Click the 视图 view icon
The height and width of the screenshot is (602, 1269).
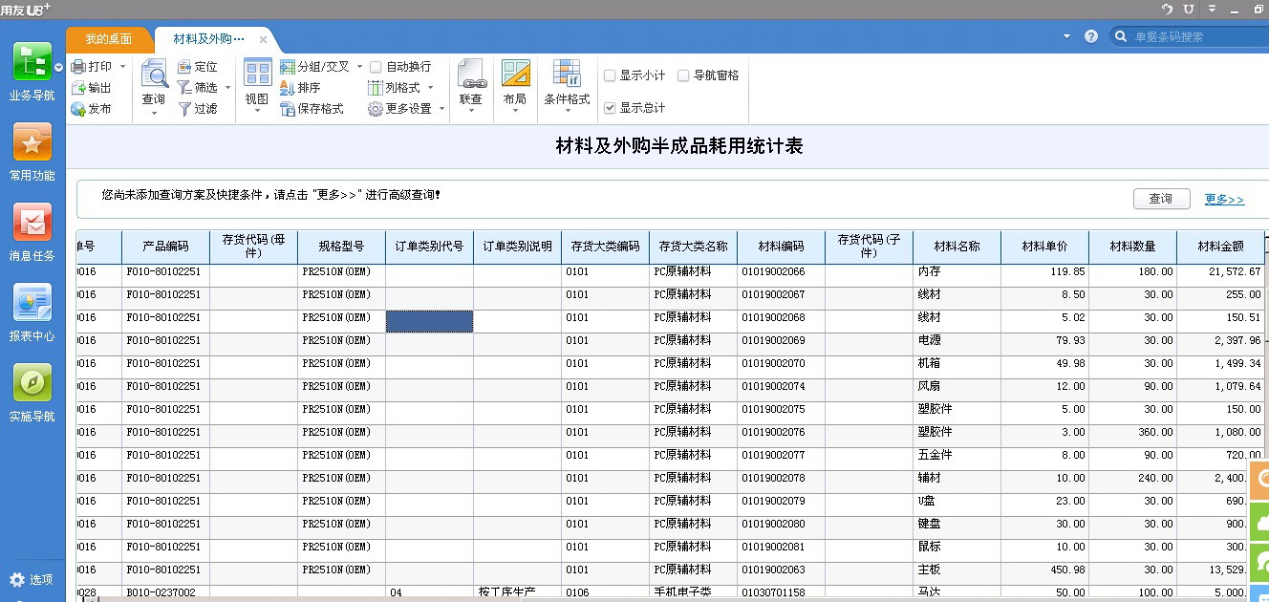click(257, 74)
